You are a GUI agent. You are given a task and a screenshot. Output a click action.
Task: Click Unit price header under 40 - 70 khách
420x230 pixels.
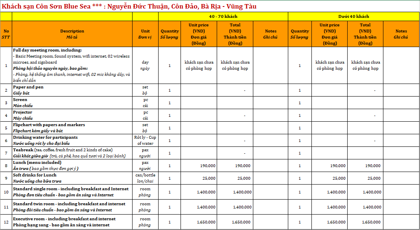[x=199, y=34]
